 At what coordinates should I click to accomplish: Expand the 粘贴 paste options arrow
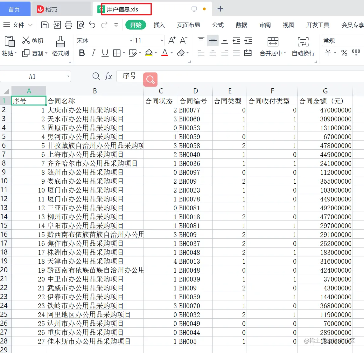(16, 53)
